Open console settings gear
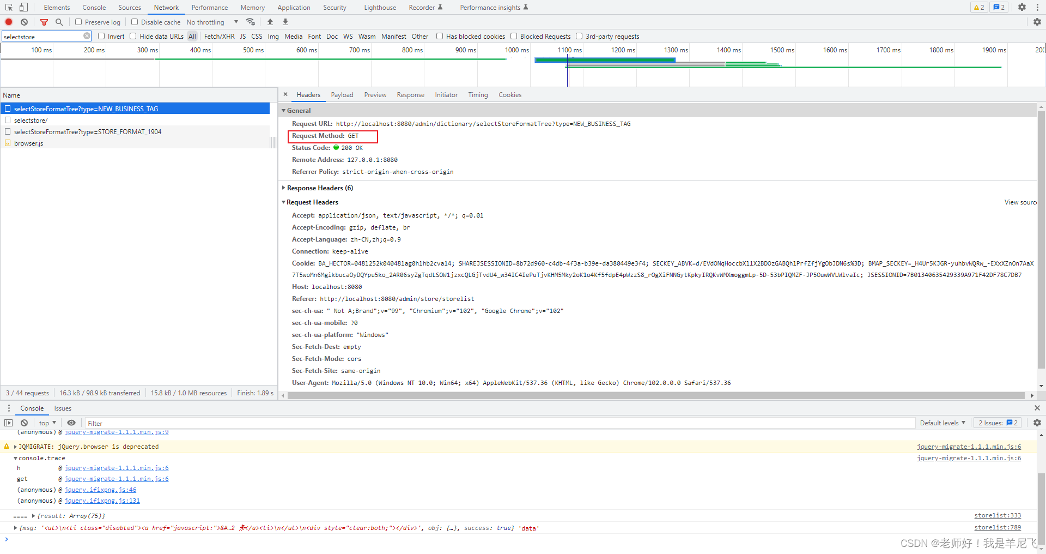Image resolution: width=1046 pixels, height=554 pixels. click(1037, 423)
